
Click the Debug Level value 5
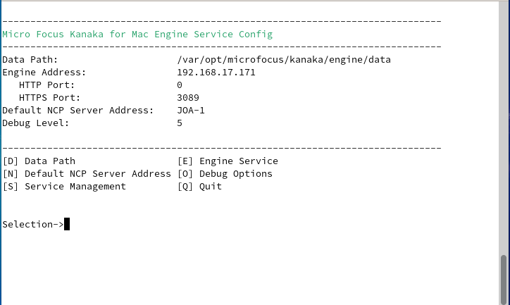click(180, 123)
